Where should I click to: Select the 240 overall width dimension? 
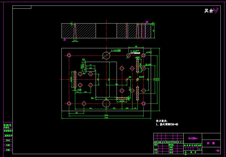pos(106,117)
